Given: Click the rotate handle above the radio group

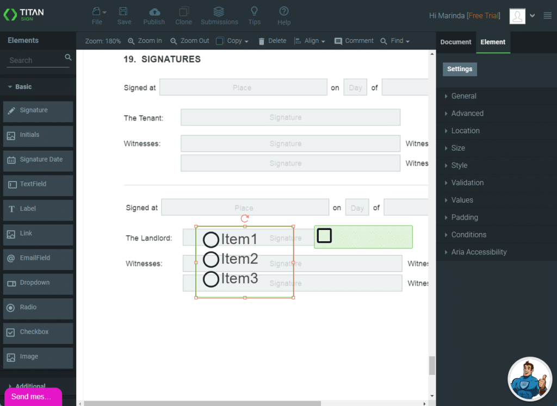Looking at the screenshot, I should pos(245,218).
